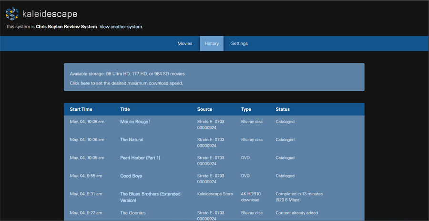Click the Type column header
Viewport: 429px width, 221px height.
pyautogui.click(x=246, y=109)
